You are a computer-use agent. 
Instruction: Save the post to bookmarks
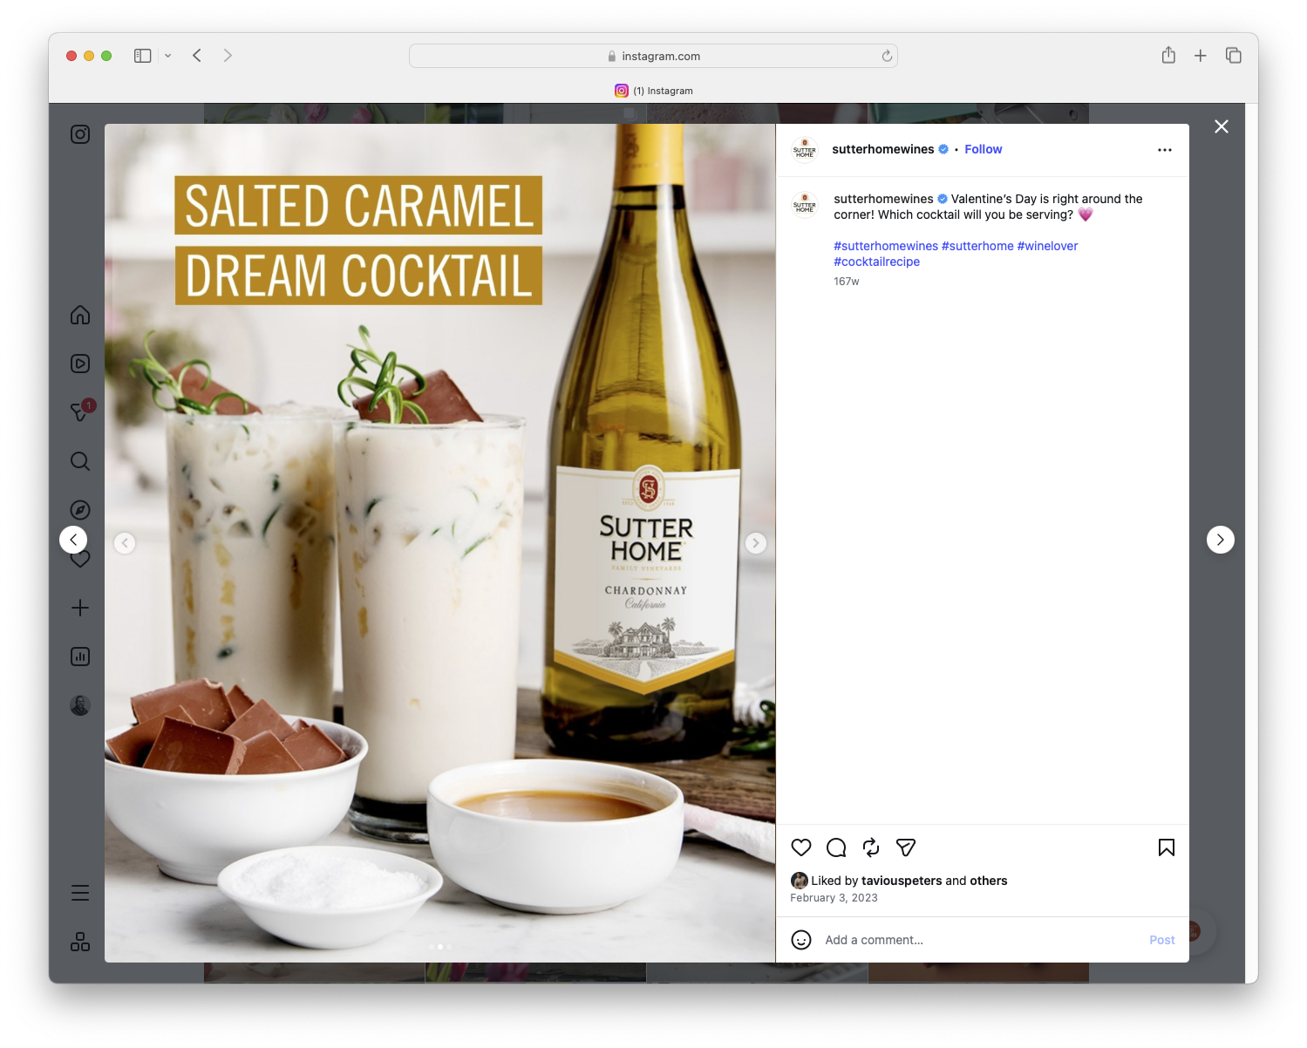(1166, 847)
